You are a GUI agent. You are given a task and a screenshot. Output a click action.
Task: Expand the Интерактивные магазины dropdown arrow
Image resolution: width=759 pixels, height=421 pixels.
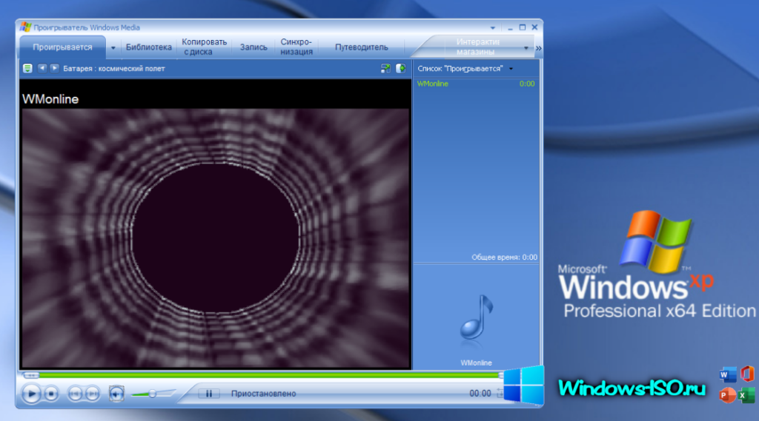[x=526, y=48]
